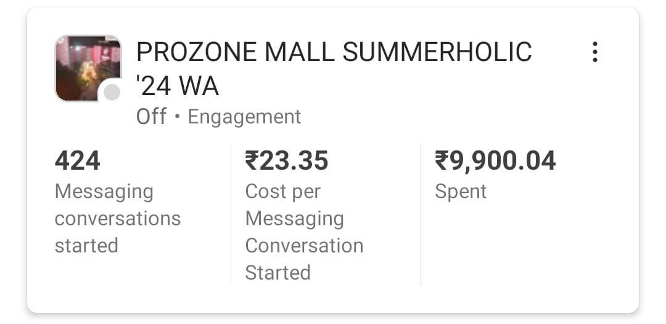Click the divider between 424 and ₹23.35 columns

point(231,215)
